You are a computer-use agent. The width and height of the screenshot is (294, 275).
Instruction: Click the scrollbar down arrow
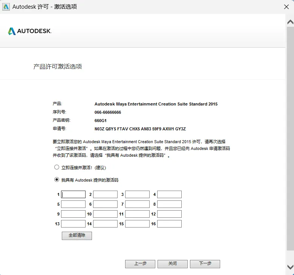click(290, 267)
